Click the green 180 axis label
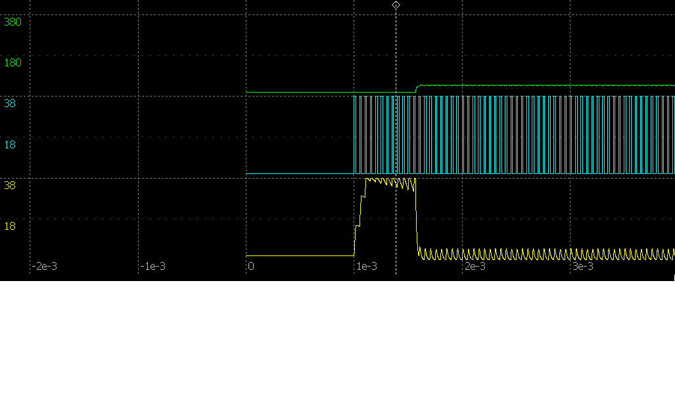 pyautogui.click(x=12, y=62)
